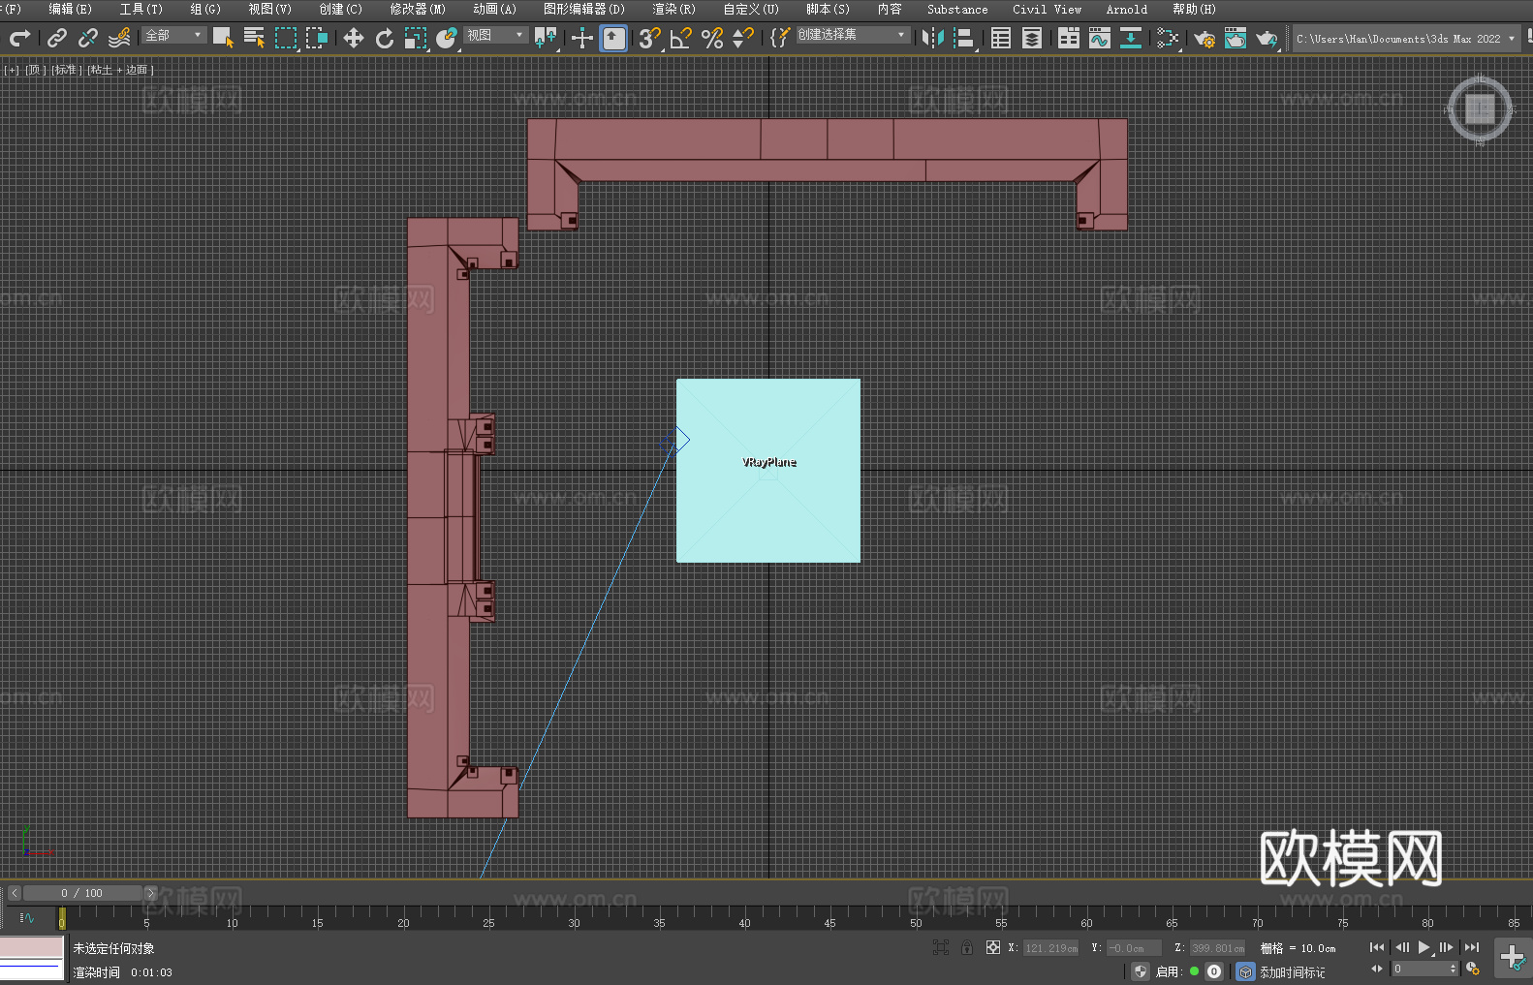Toggle Selection Lock padlock
The image size is (1533, 985).
point(967,947)
